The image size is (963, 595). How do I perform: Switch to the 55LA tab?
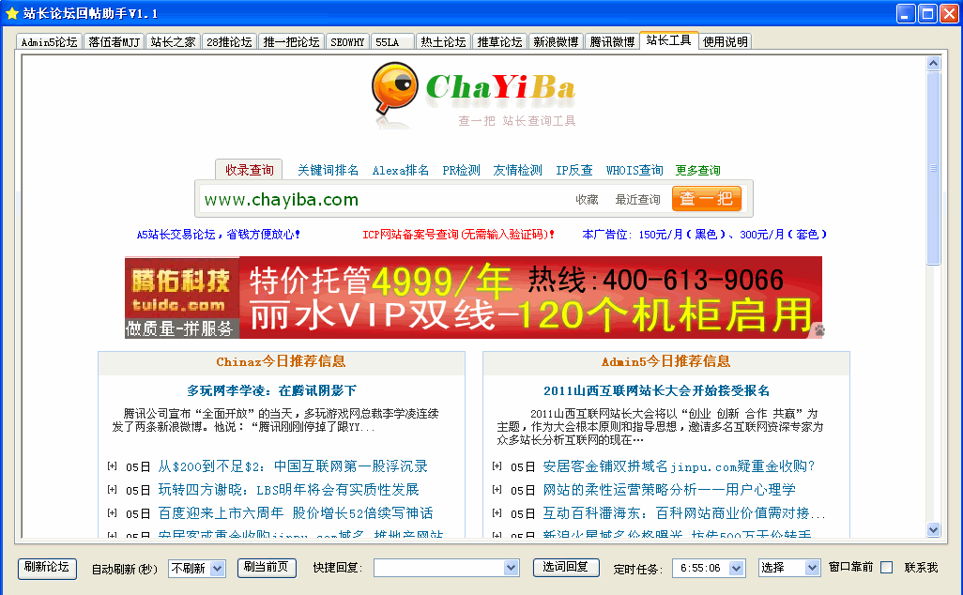392,41
